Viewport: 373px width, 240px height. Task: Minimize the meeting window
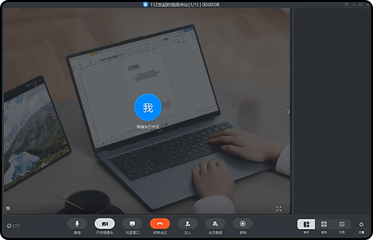(353, 4)
